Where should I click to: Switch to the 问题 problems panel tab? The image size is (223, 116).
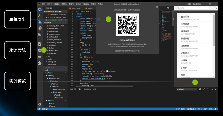click(x=71, y=89)
